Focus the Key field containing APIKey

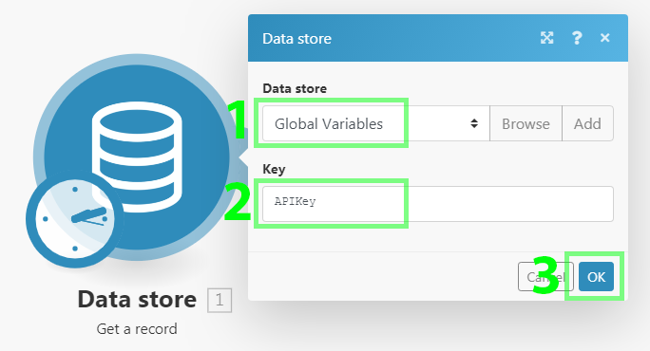[438, 204]
